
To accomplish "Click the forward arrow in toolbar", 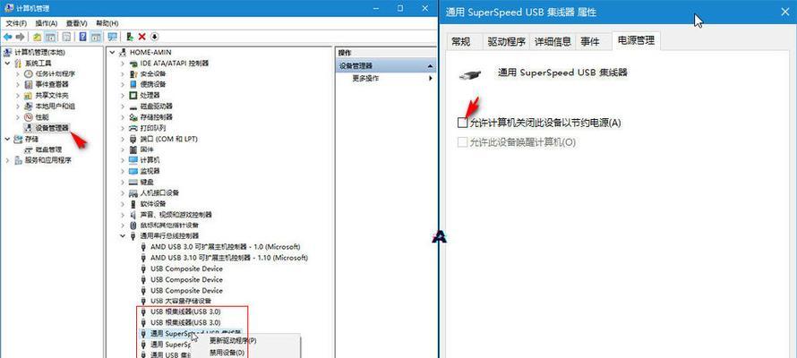I will 20,37.
